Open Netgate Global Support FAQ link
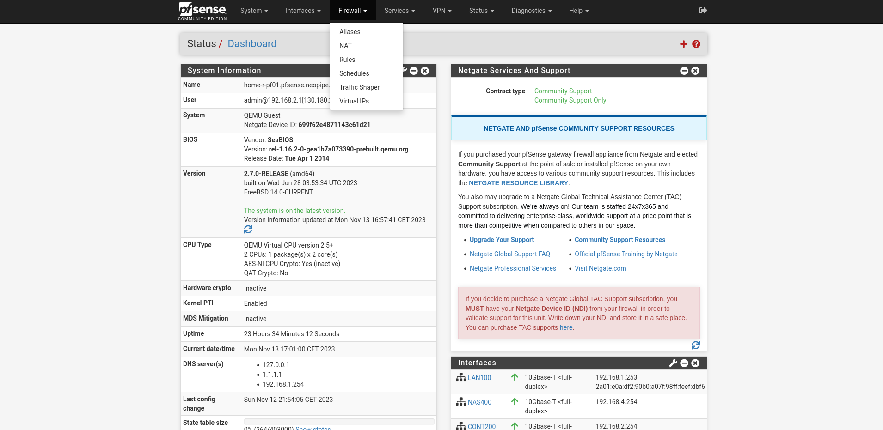Image resolution: width=883 pixels, height=430 pixels. 509,254
